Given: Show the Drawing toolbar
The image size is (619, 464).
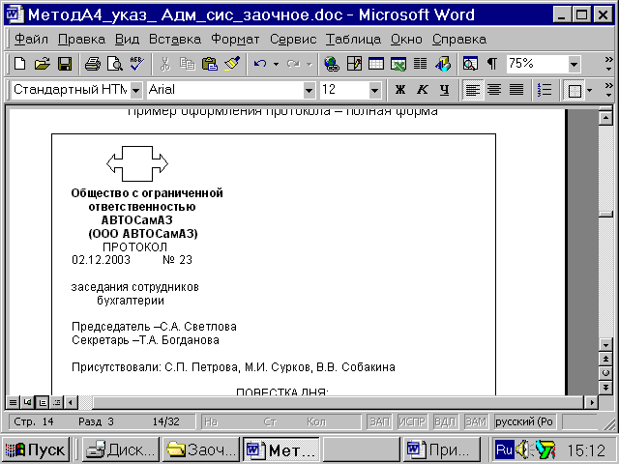Looking at the screenshot, I should point(443,64).
